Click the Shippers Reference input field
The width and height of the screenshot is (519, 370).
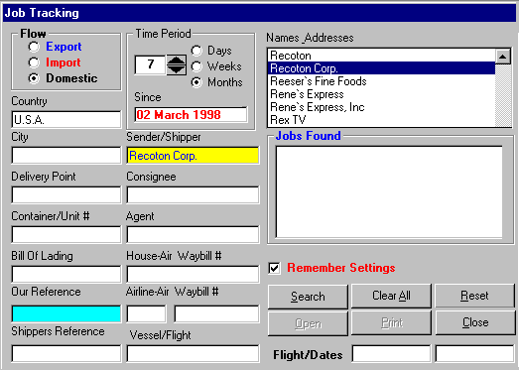point(66,353)
